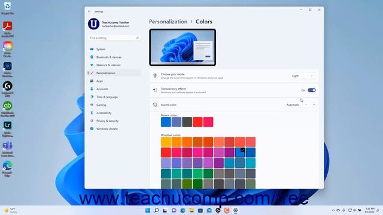
Task: Open Accessibility settings
Action: tap(114, 113)
